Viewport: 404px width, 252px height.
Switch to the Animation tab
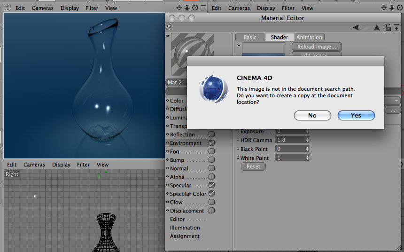click(309, 38)
